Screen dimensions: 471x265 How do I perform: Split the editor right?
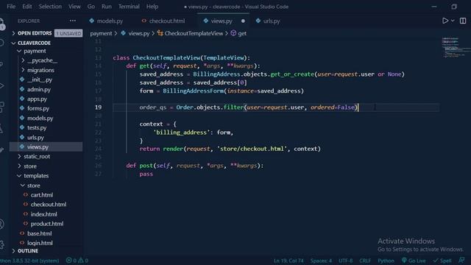tap(463, 21)
